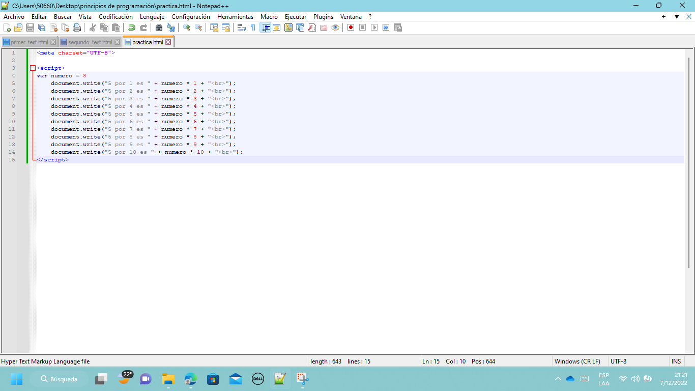Viewport: 695px width, 391px height.
Task: Toggle show all characters pilcrow icon
Action: [x=253, y=27]
